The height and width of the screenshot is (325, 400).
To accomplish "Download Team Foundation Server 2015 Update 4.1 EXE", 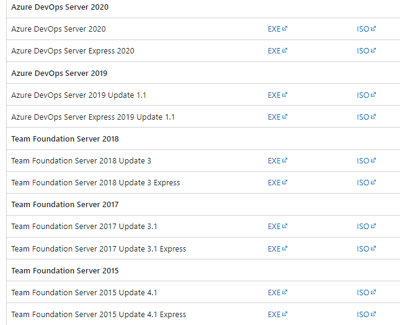I will coord(278,292).
